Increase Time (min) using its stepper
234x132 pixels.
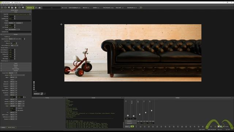(15, 16)
